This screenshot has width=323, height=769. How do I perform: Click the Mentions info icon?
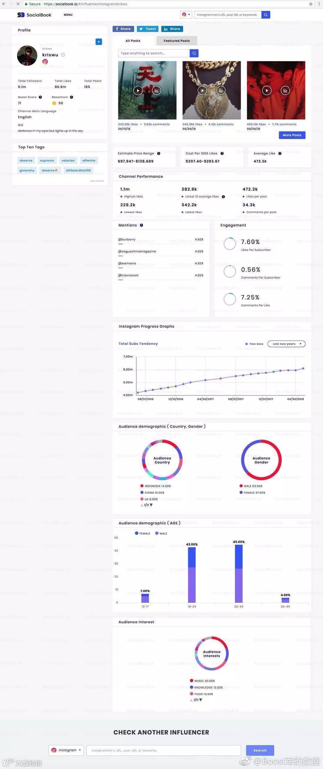pos(141,225)
